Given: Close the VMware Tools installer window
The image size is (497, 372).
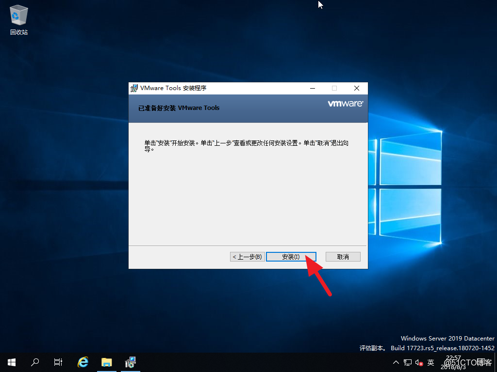Looking at the screenshot, I should tap(357, 88).
